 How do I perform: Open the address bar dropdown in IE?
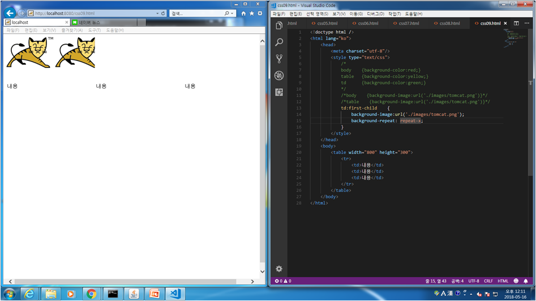pyautogui.click(x=157, y=14)
